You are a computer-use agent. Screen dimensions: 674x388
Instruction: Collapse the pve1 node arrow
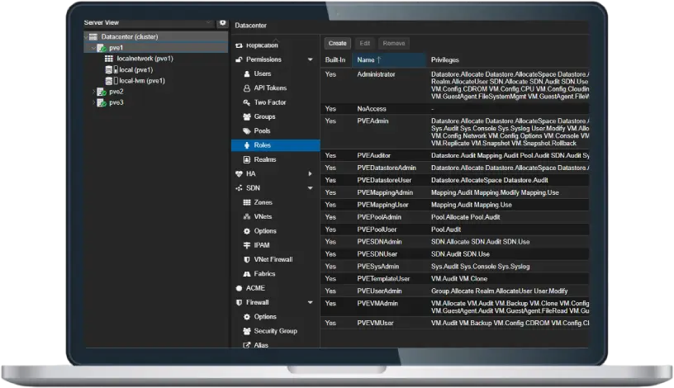point(93,48)
